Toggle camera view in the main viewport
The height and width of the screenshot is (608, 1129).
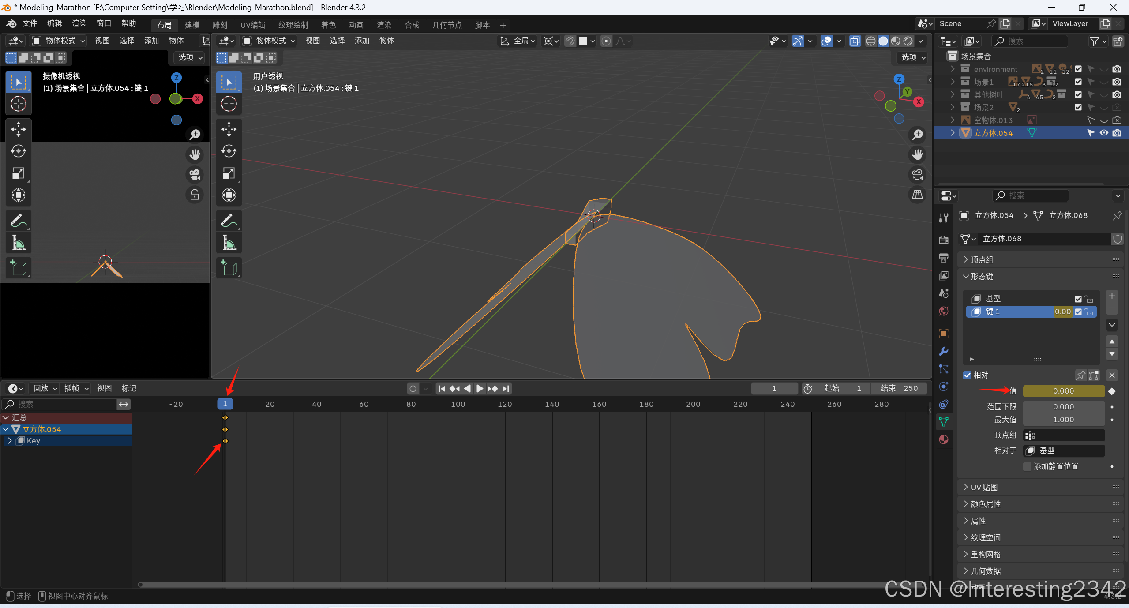(x=918, y=175)
